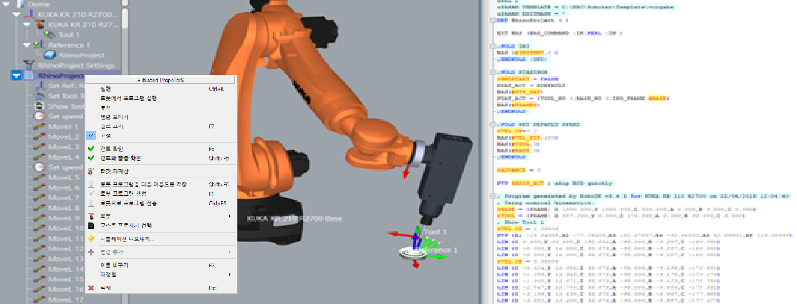
Task: Click the Show Tool instruction icon
Action: (x=39, y=106)
